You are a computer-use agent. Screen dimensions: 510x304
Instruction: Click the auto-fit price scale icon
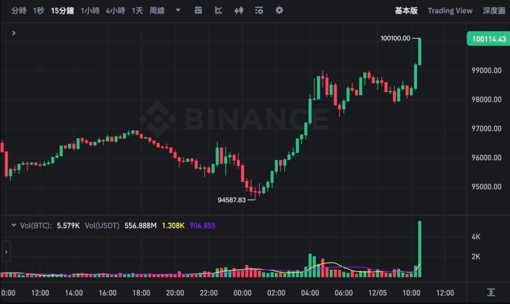tap(491, 292)
